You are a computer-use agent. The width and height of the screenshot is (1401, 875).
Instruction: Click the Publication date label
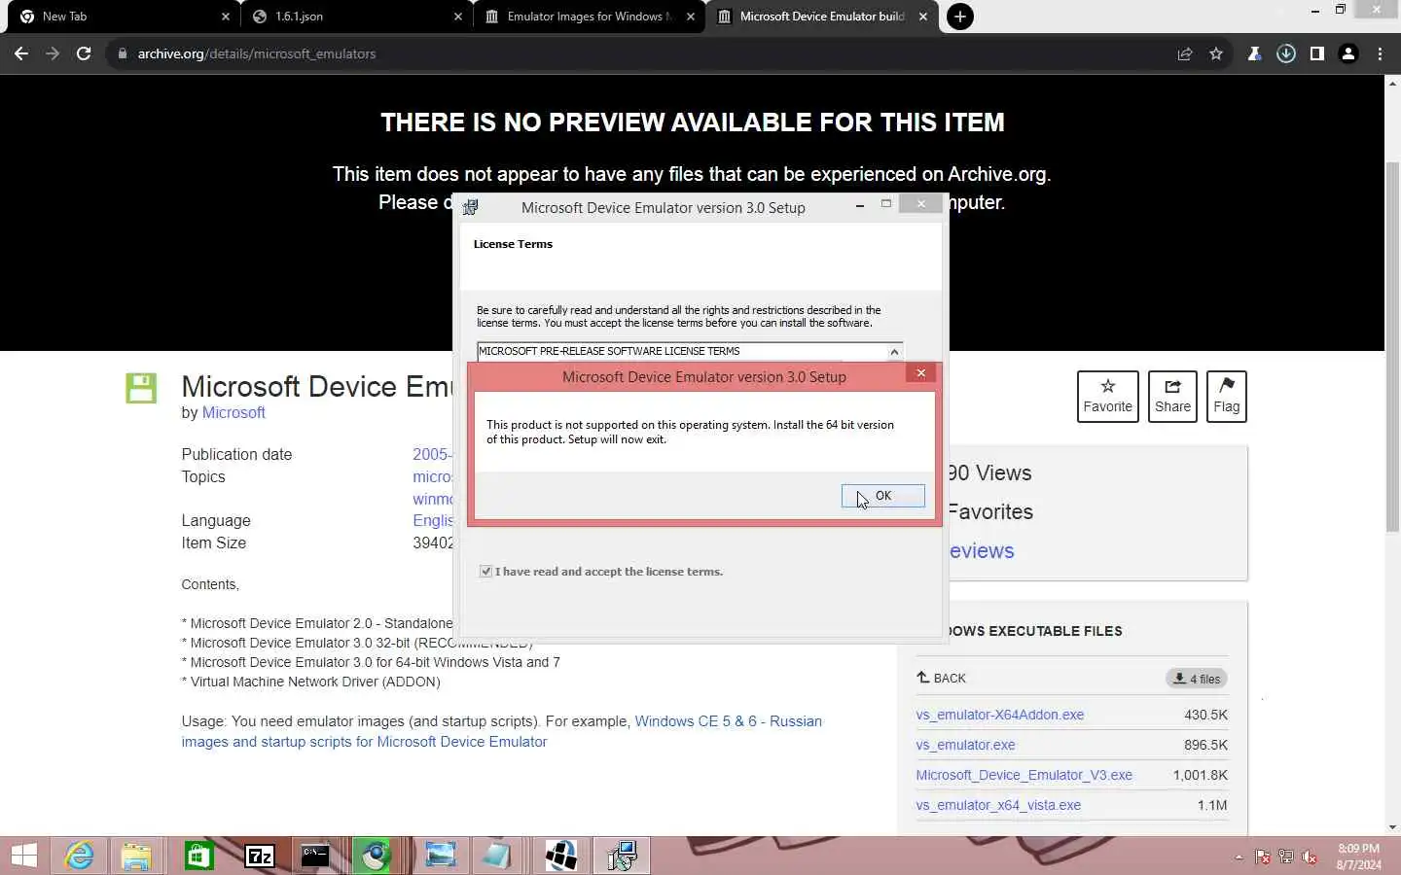[x=236, y=455]
